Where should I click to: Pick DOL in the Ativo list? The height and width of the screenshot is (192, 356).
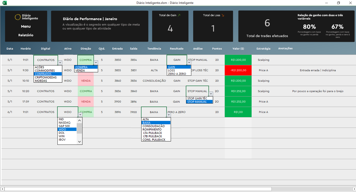point(67,133)
